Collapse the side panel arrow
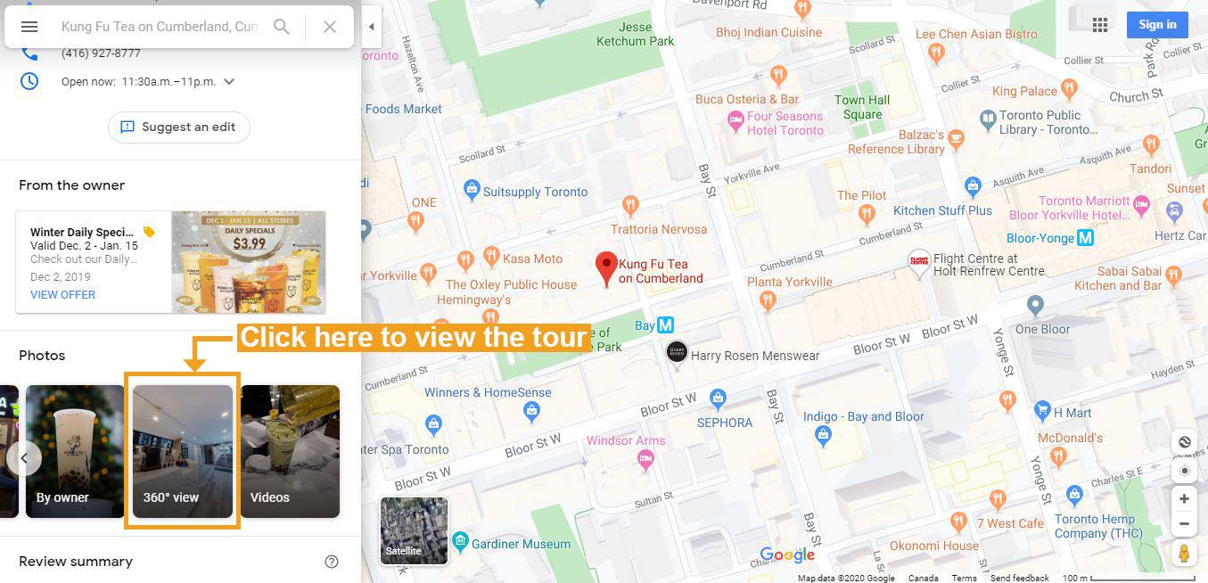This screenshot has width=1208, height=583. (x=372, y=27)
